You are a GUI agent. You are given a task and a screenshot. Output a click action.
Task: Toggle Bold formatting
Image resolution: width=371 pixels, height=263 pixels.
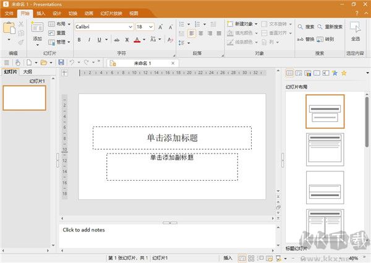[79, 40]
